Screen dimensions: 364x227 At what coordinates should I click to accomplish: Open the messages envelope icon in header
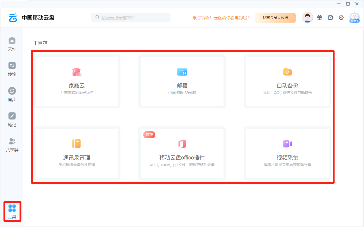(331, 18)
